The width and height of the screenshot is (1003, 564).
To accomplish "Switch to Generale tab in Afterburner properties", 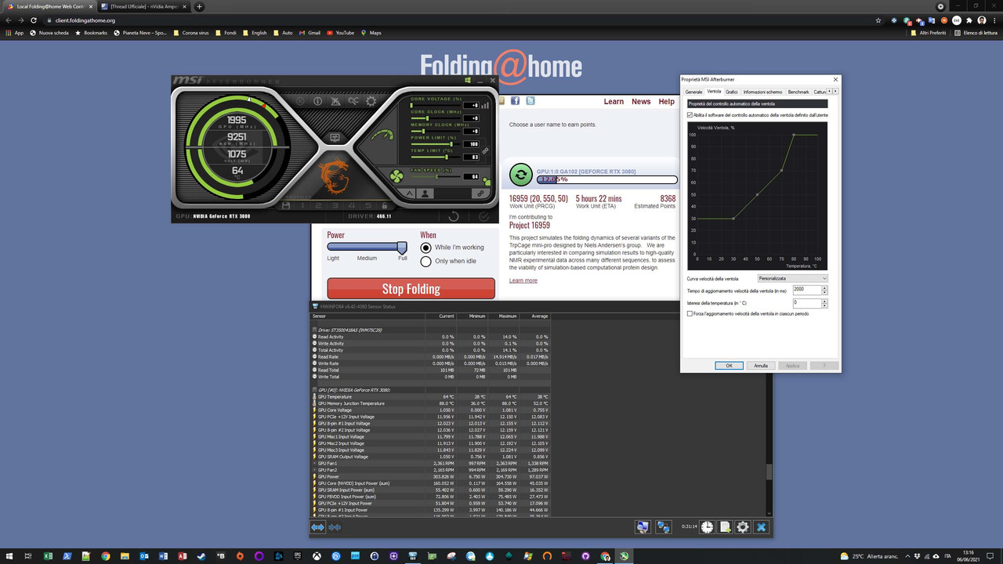I will (x=693, y=92).
